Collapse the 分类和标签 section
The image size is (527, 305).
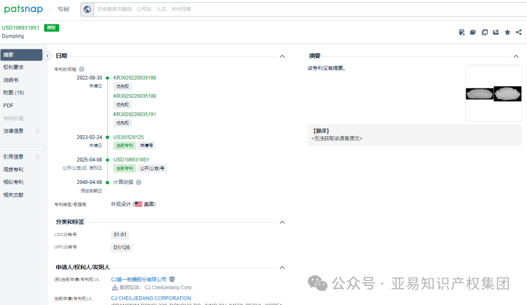[x=283, y=222]
